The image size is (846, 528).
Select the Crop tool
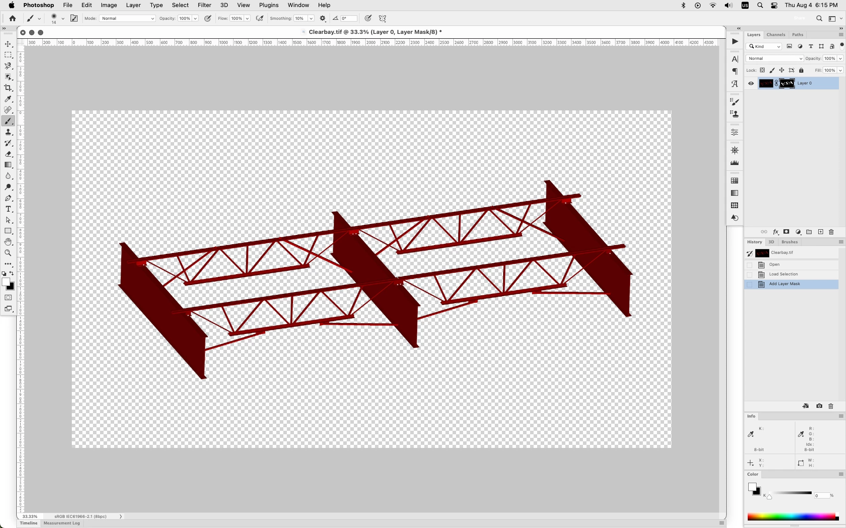[x=8, y=88]
